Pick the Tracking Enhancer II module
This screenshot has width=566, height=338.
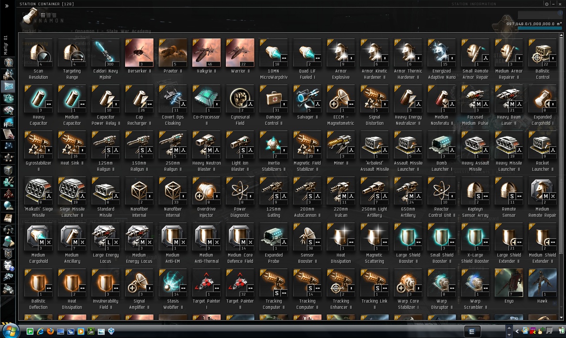tap(341, 283)
